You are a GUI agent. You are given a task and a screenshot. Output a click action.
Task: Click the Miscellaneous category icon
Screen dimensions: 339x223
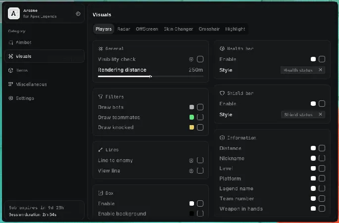[x=11, y=84]
